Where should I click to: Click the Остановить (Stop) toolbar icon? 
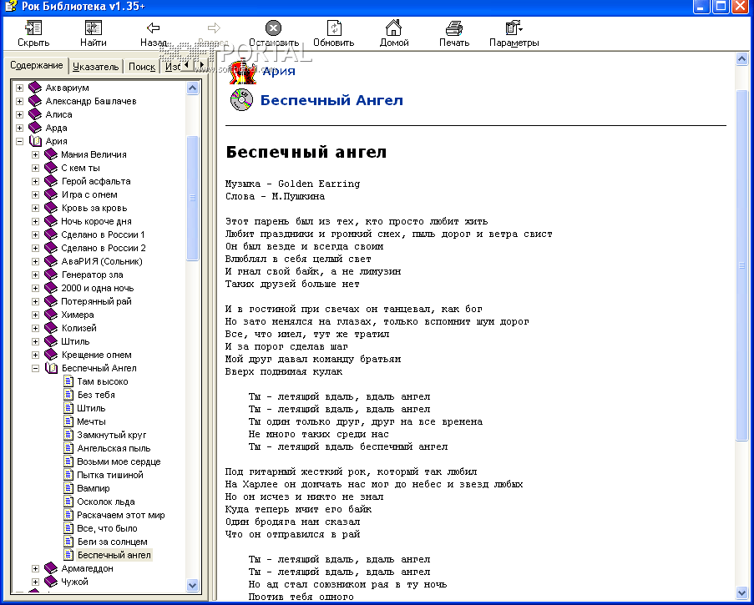tap(273, 28)
